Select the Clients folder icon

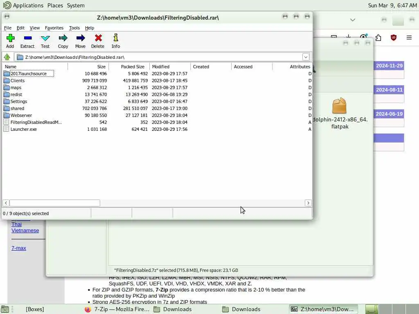point(7,81)
